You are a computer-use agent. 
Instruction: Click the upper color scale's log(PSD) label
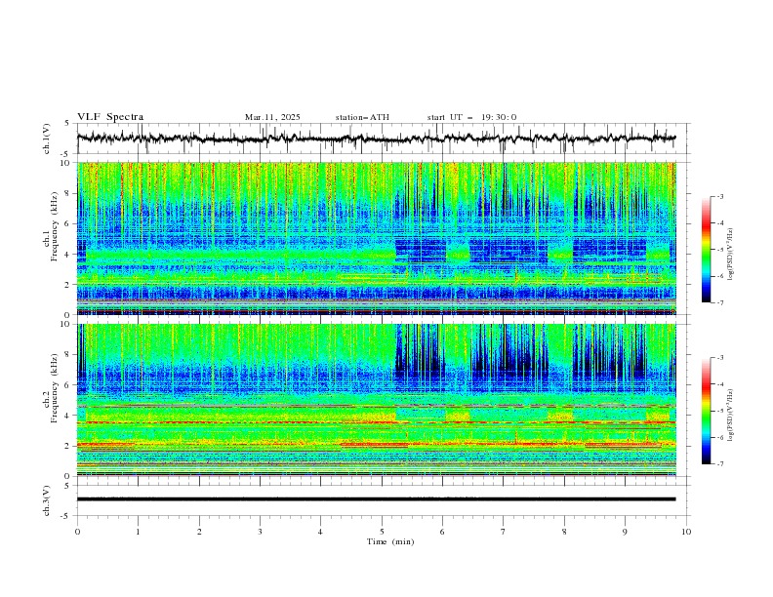730,255
